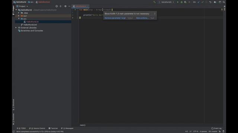The width and height of the screenshot is (238, 133).
Task: Click HelloWorld breadcrumb in navigation bar
Action: [20, 2]
